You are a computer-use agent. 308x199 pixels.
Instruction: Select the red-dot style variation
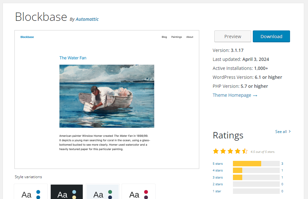139,192
